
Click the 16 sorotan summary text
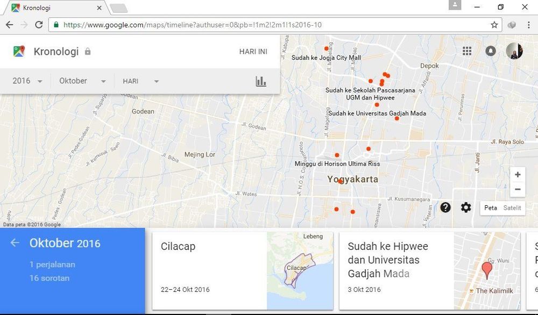coord(49,278)
